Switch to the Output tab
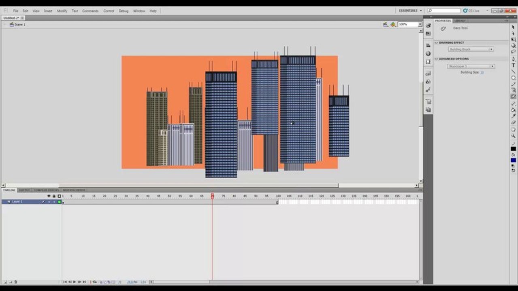 (24, 190)
